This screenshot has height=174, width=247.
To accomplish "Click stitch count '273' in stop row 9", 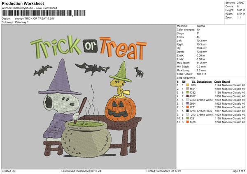I will coord(193,114).
